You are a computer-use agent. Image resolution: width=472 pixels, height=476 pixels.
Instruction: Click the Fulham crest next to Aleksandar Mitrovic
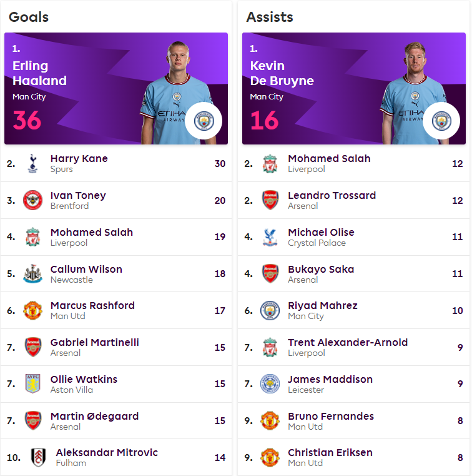[x=38, y=457]
